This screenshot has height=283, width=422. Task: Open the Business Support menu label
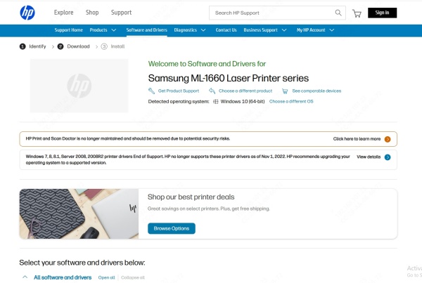point(260,29)
